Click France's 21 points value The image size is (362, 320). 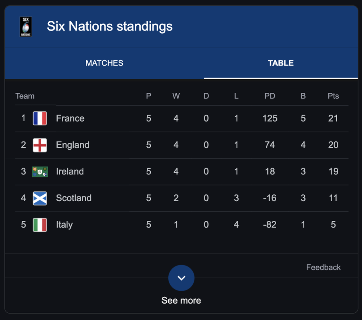(333, 118)
